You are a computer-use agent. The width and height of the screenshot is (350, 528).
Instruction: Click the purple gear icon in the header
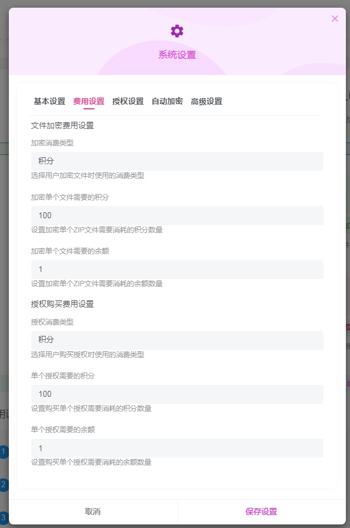click(177, 31)
